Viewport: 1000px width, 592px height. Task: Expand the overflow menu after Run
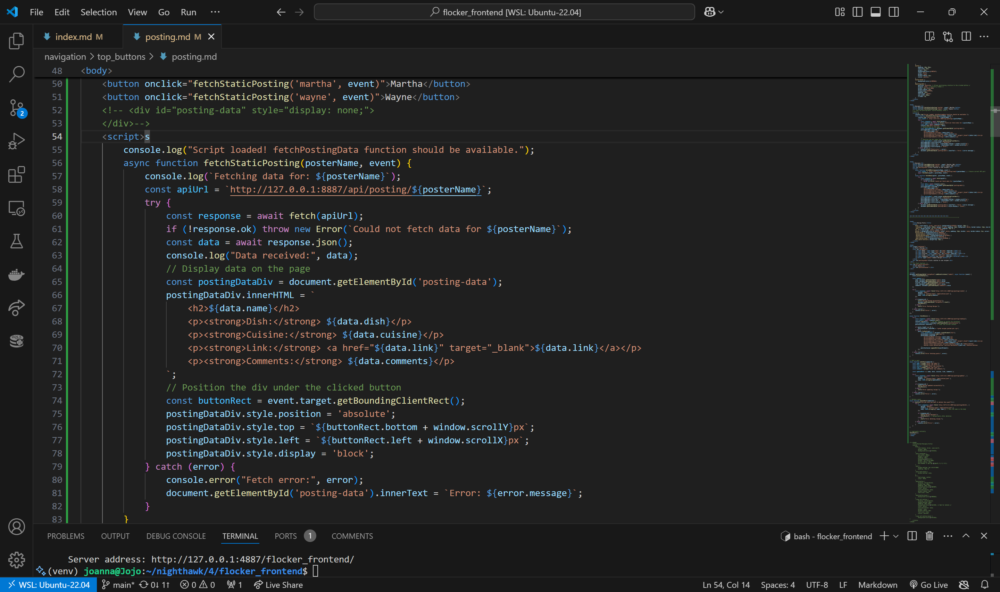(x=215, y=12)
